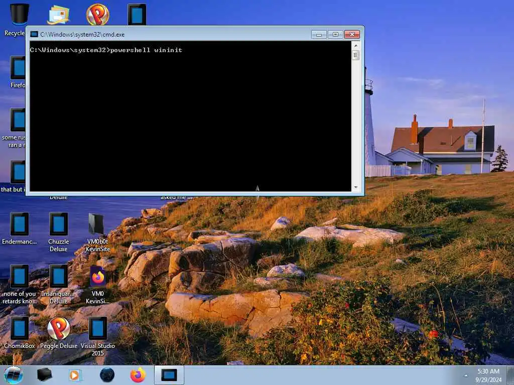Open the VM0 KevinSi... Firefox shortcut
Image resolution: width=514 pixels, height=385 pixels.
pyautogui.click(x=98, y=284)
